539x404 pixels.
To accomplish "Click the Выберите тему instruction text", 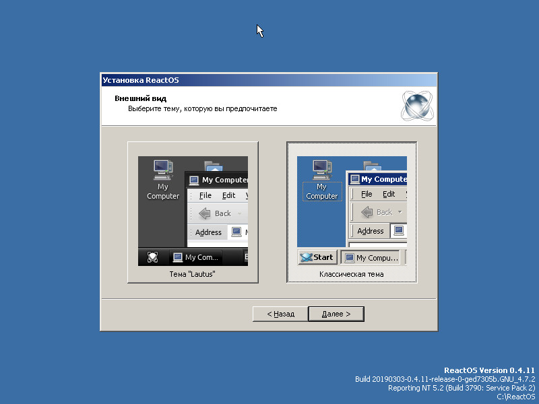I will tap(203, 109).
